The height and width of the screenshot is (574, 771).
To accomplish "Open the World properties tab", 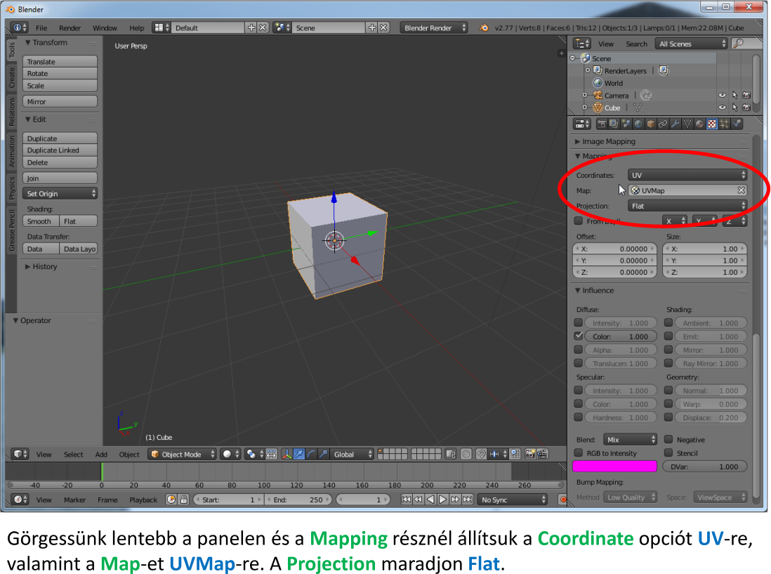I will click(x=638, y=124).
